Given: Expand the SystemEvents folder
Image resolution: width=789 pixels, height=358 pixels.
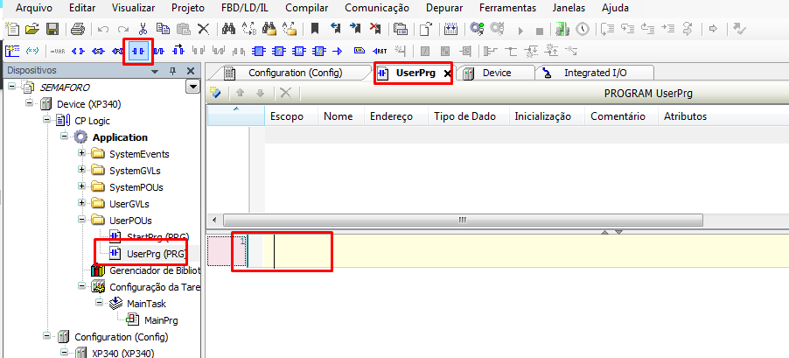Looking at the screenshot, I should click(82, 154).
